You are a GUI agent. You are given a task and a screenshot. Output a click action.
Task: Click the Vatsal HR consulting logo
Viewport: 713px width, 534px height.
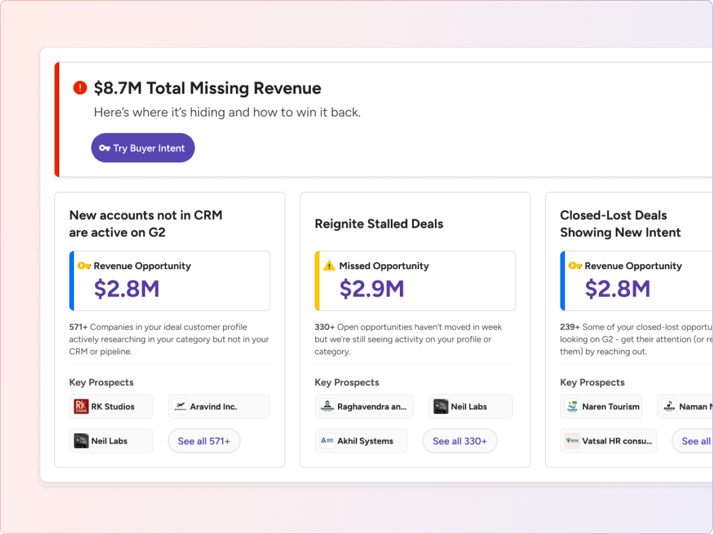(x=572, y=441)
